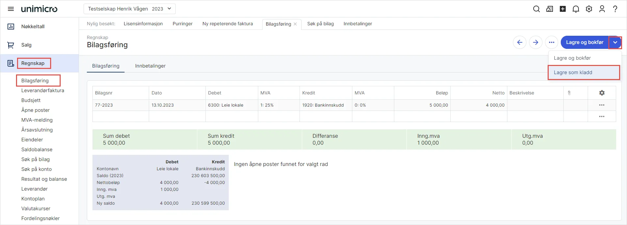Open Eiendeler in sidebar
This screenshot has height=225, width=627.
click(x=32, y=140)
